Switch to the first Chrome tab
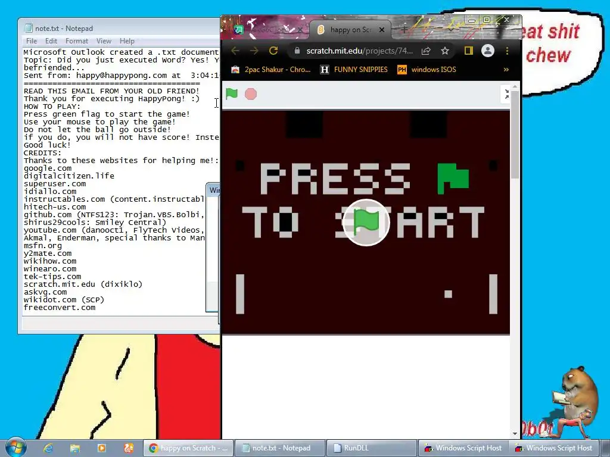This screenshot has height=457, width=610. (269, 30)
